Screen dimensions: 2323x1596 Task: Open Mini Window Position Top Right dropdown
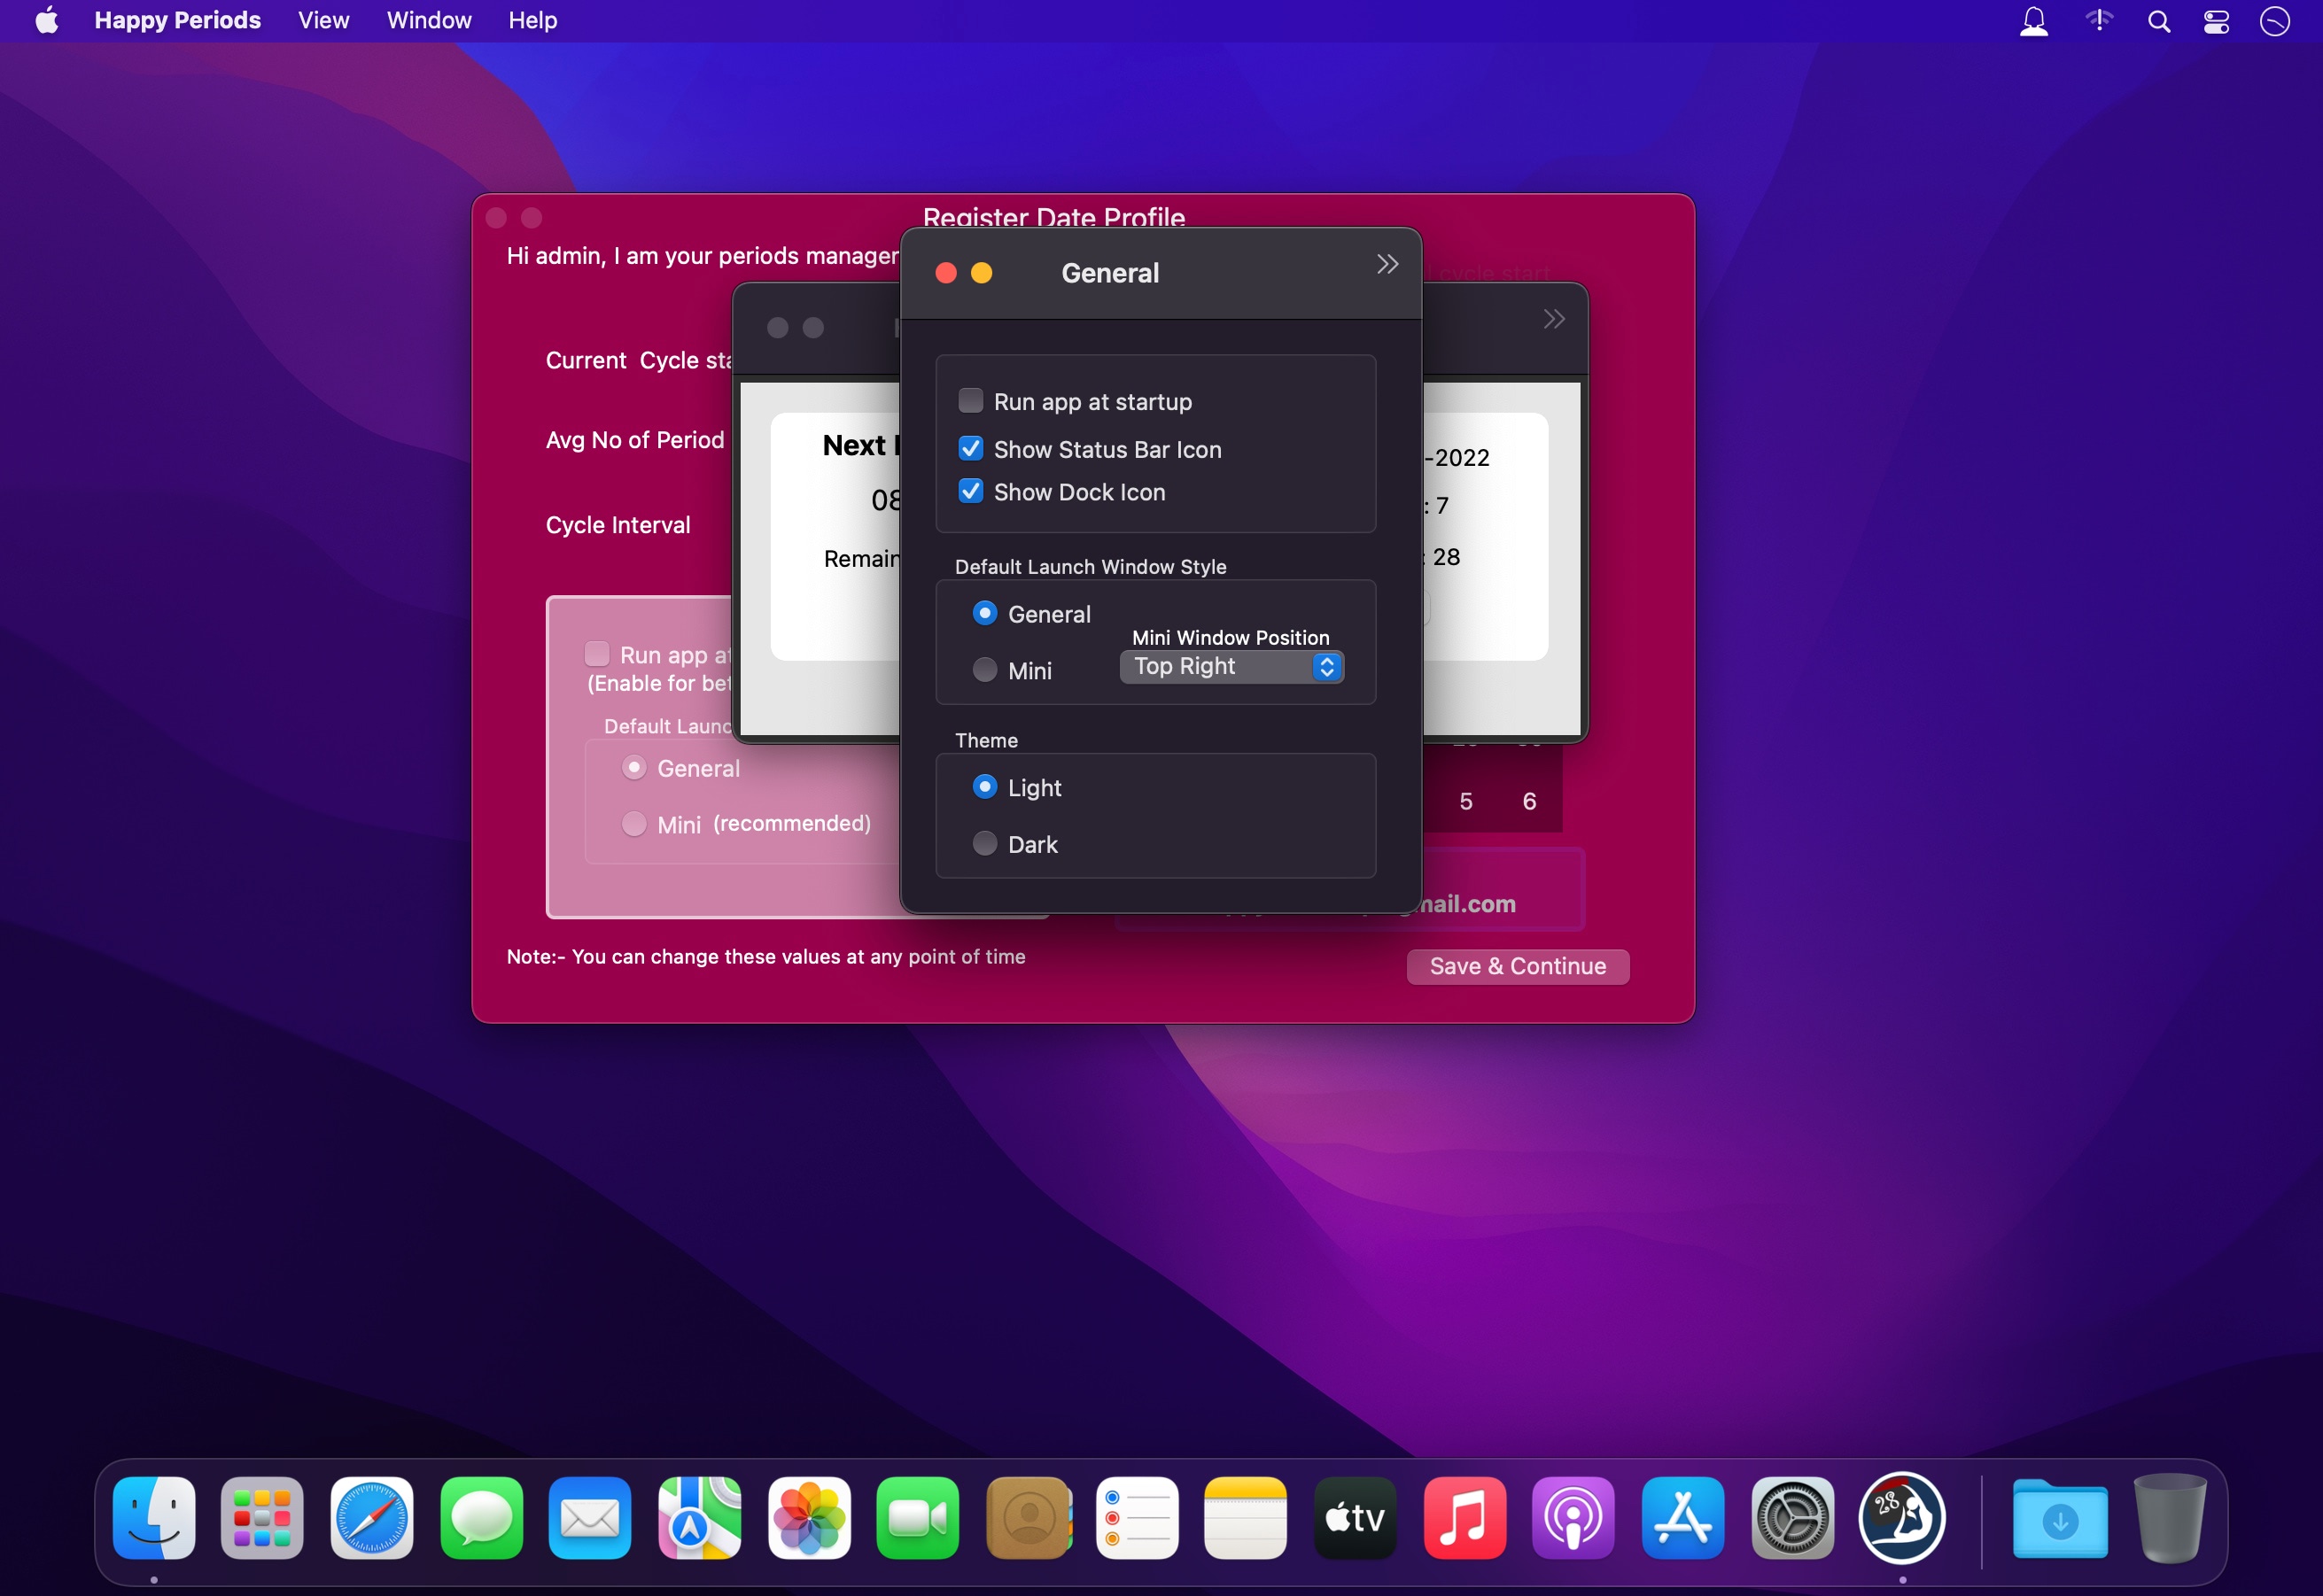coord(1231,667)
